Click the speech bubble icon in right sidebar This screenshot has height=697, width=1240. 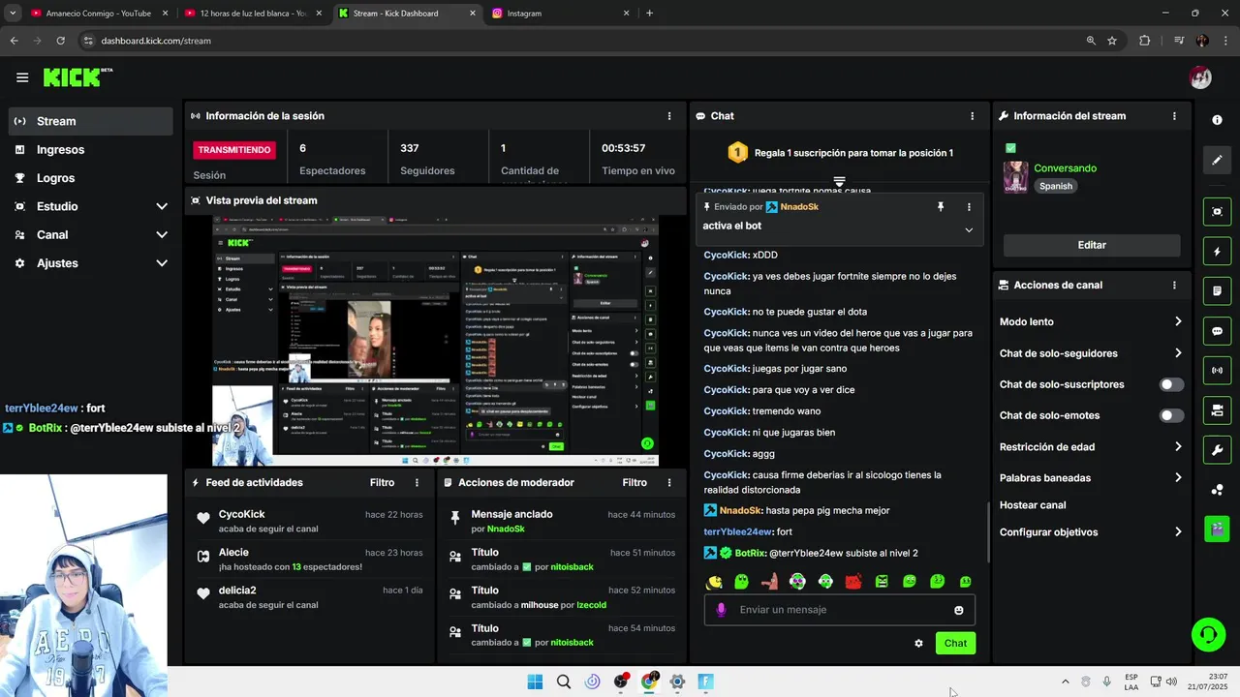click(x=1217, y=331)
